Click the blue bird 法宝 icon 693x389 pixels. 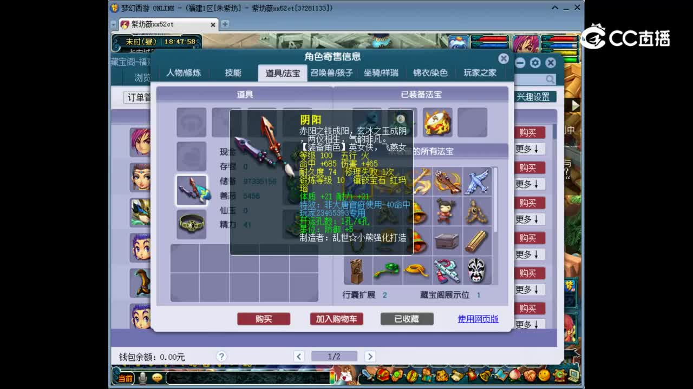point(477,182)
